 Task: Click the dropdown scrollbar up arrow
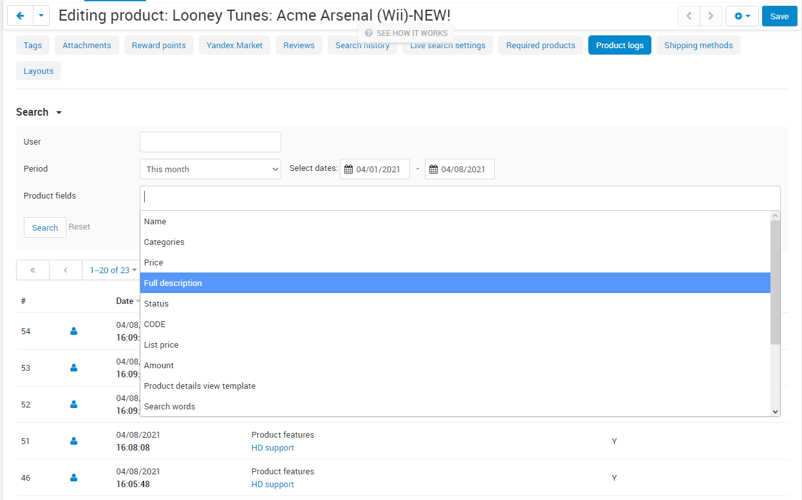coord(775,216)
